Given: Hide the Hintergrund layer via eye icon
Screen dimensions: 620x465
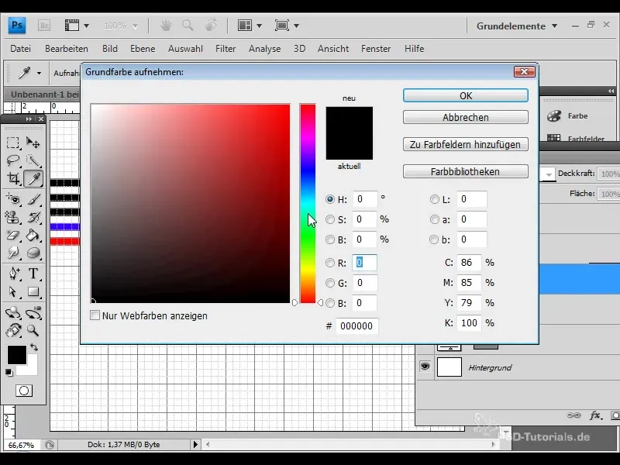Looking at the screenshot, I should (x=425, y=367).
